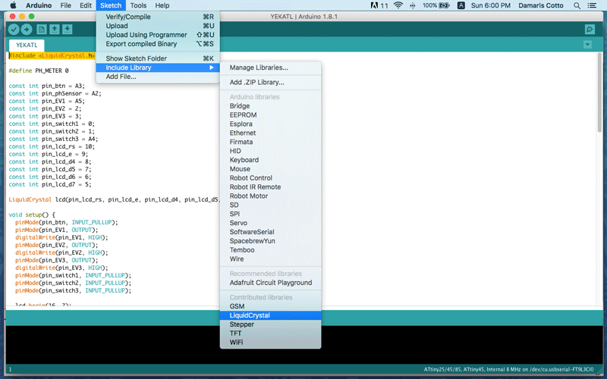Select Verify/Compile menu entry
Screen dimensions: 607x379
point(158,17)
